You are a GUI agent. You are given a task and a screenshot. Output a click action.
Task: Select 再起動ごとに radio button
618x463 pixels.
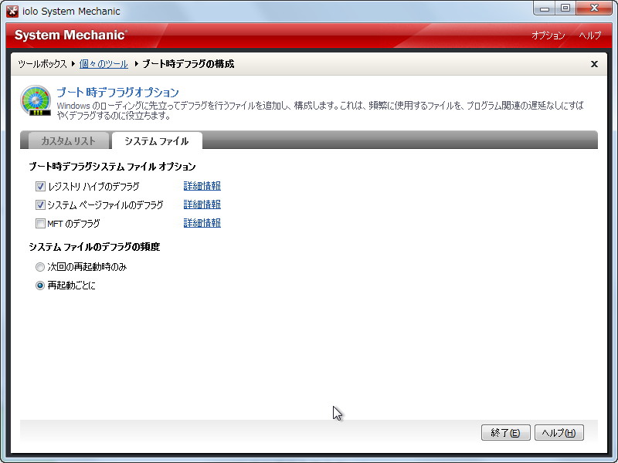(40, 286)
